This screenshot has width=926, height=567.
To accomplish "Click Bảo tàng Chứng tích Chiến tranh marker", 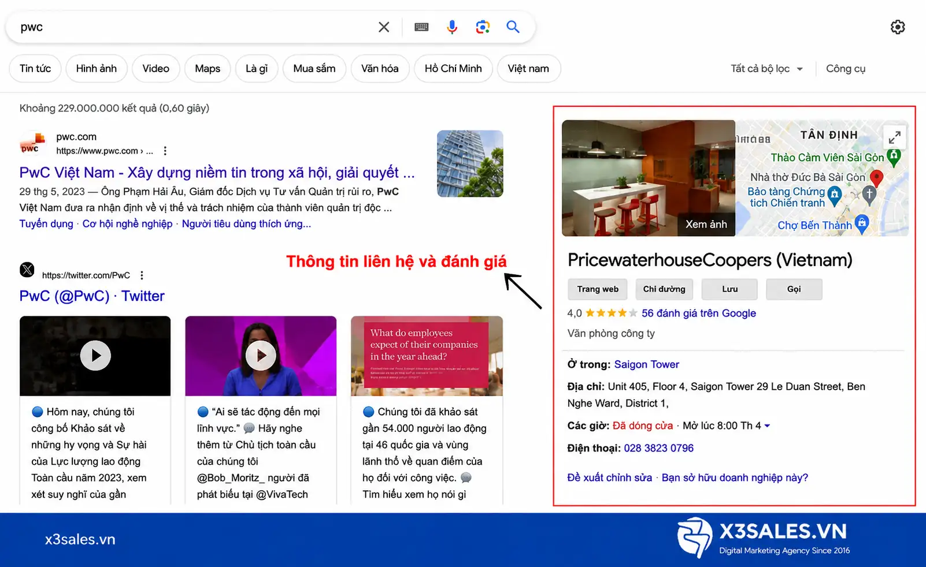I will (834, 195).
